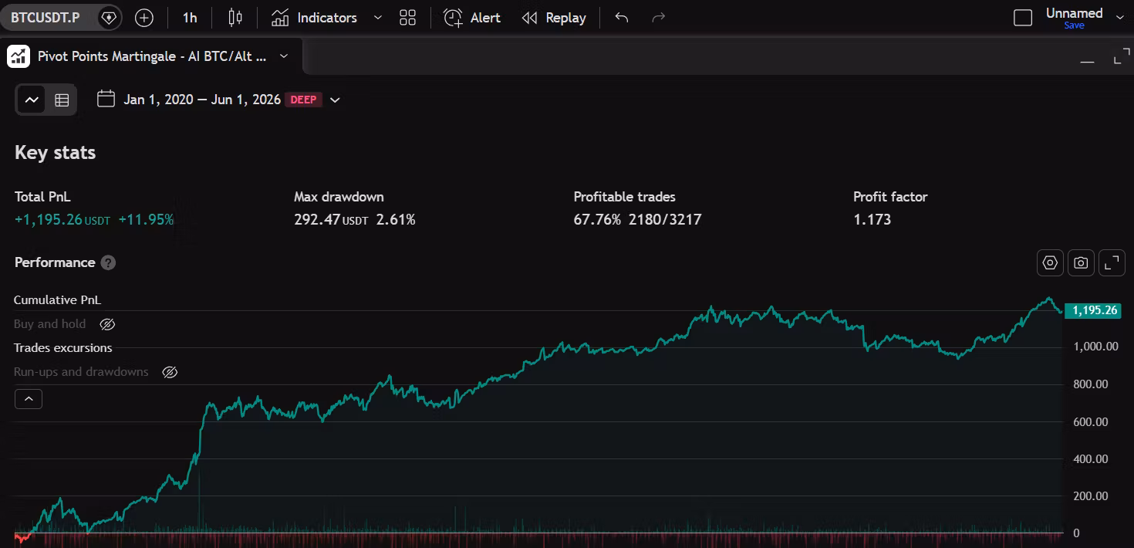
Task: Click the 800.00 axis label
Action: (x=1091, y=384)
